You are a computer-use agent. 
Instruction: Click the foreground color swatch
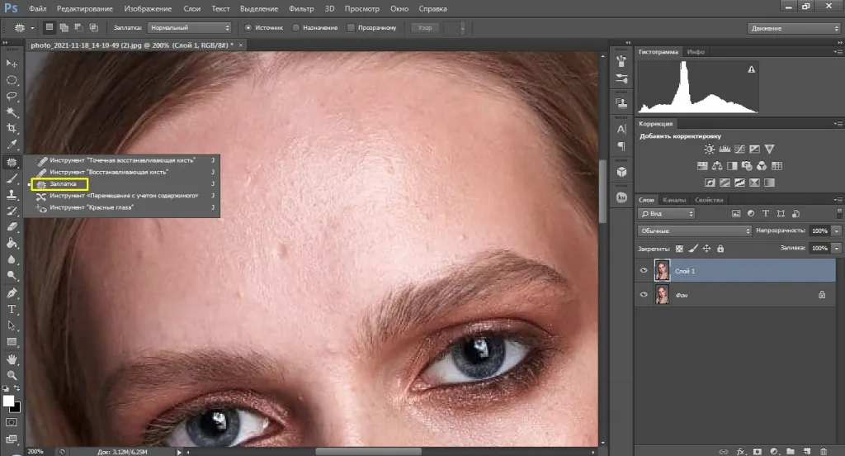pyautogui.click(x=8, y=401)
